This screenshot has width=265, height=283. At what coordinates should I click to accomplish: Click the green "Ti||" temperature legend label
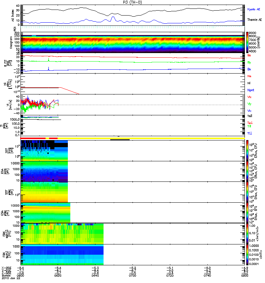pos(249,126)
